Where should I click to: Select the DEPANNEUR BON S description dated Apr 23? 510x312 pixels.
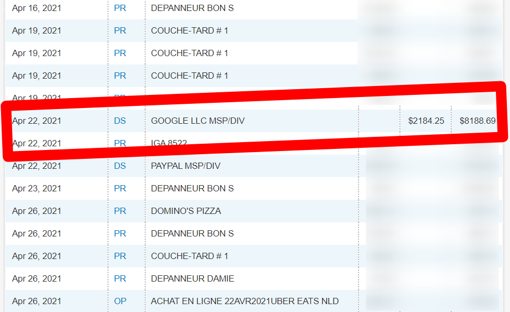coord(192,189)
